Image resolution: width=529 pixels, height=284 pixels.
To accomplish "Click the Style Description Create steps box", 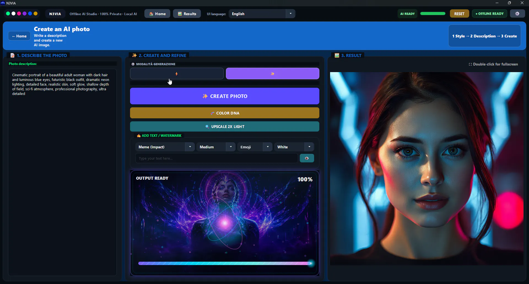I will [484, 36].
